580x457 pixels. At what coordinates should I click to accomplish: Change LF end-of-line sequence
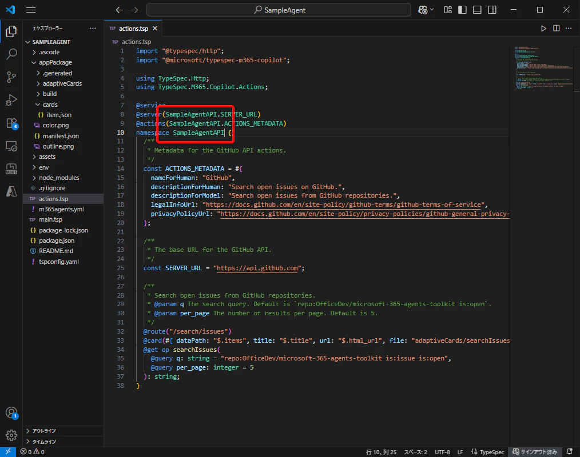[x=460, y=452]
